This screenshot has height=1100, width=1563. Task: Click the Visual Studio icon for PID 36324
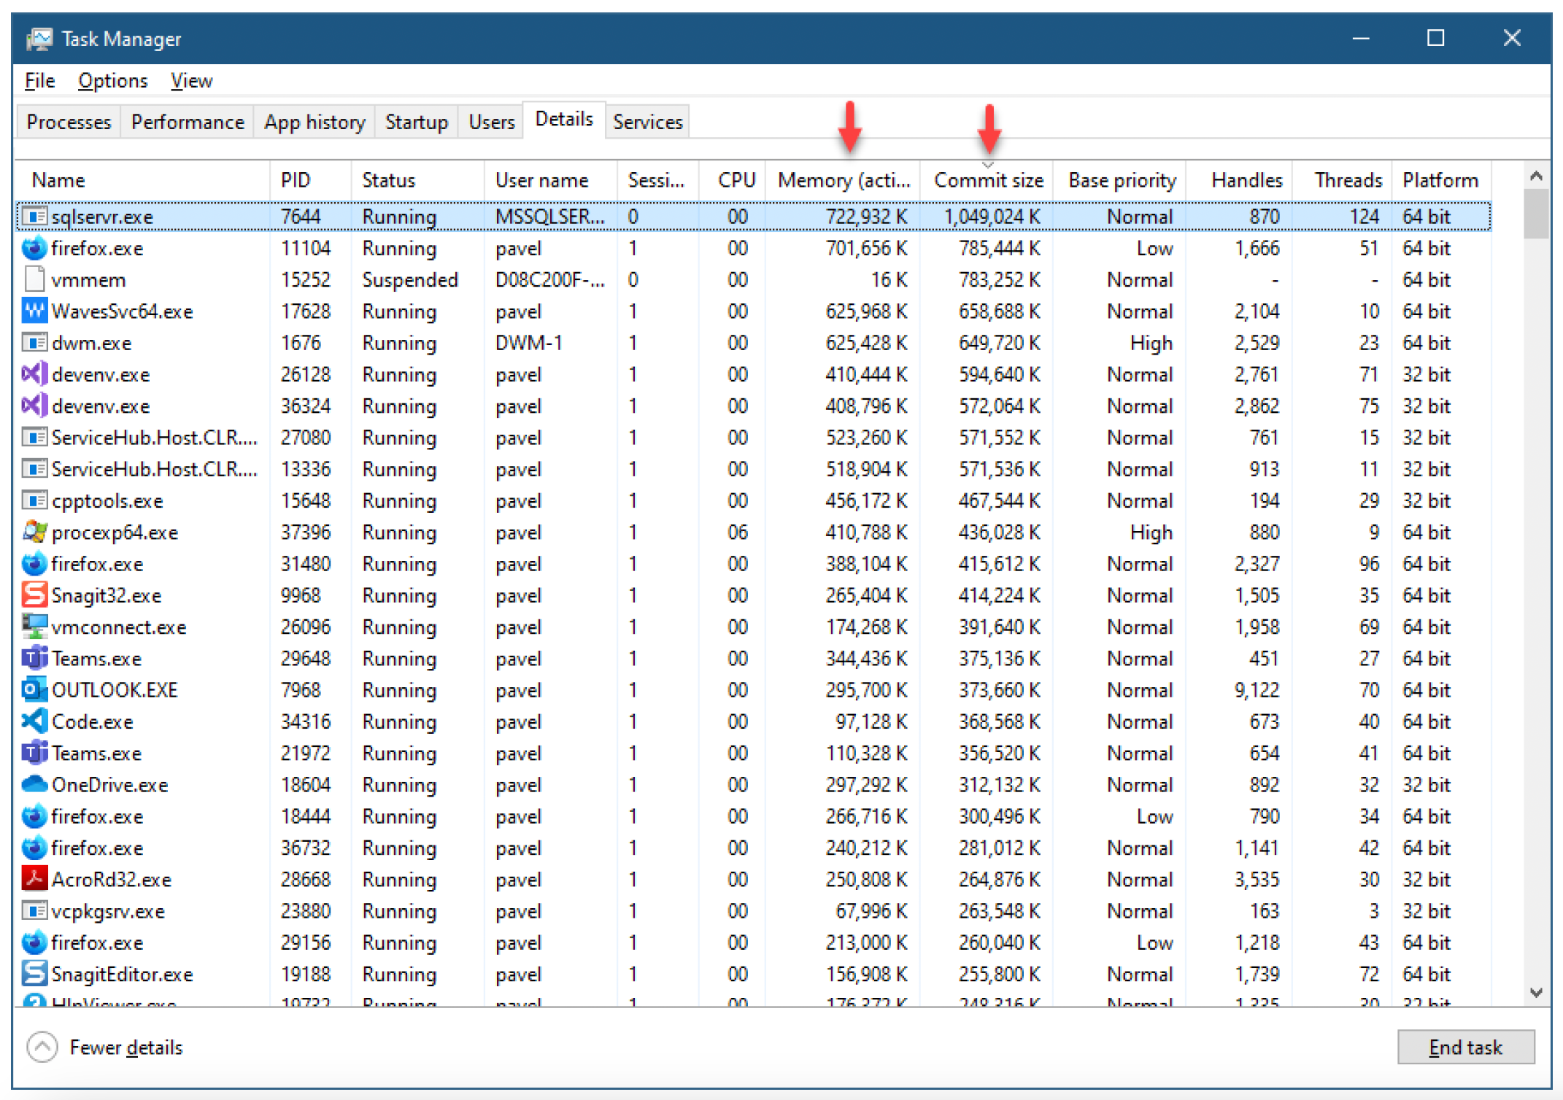pyautogui.click(x=34, y=406)
